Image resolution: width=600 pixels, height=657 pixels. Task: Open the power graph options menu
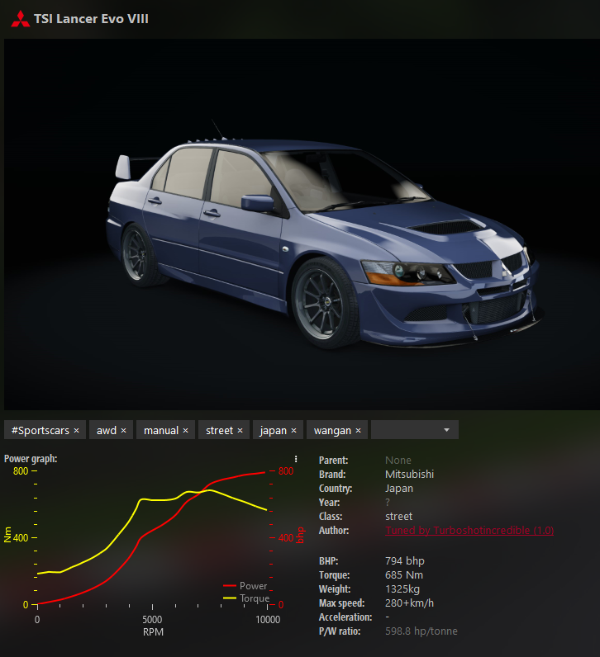[x=296, y=459]
